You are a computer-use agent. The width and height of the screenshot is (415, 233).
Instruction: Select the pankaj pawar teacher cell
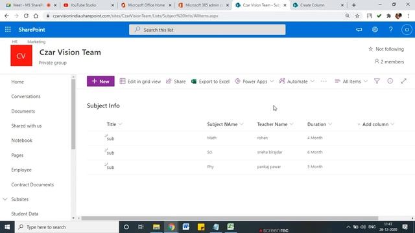pos(269,167)
